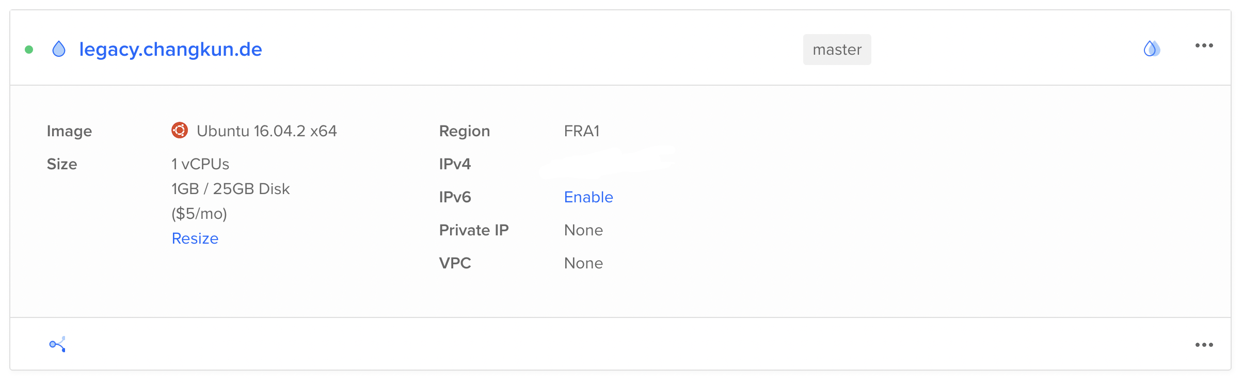Click the green active status dot

[x=29, y=50]
